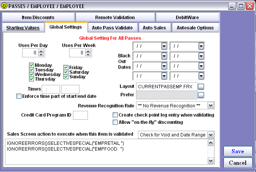Screen dimensions: 256x172
Task: Enable Create check point log entry when validating
Action: (x=115, y=115)
